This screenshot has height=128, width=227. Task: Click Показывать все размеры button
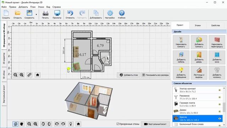click(155, 75)
